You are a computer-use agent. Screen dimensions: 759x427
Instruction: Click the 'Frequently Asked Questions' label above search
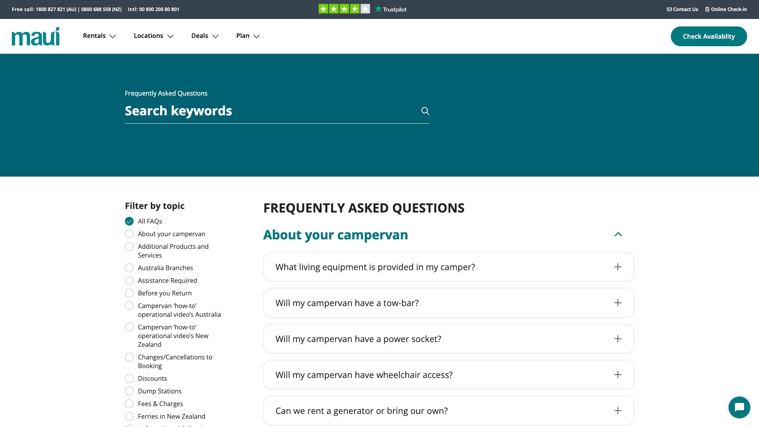point(166,93)
